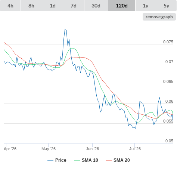Select the 30d range tab
This screenshot has height=170, width=177.
96,6
